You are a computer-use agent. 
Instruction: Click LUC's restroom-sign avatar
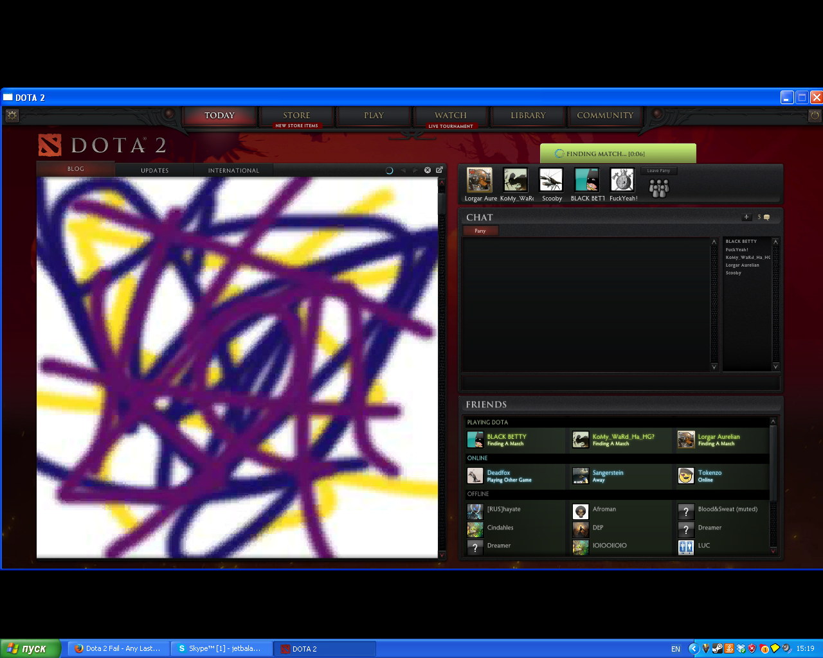(686, 546)
